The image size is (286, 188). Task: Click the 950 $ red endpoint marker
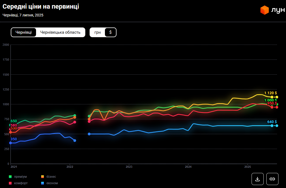click(x=277, y=107)
